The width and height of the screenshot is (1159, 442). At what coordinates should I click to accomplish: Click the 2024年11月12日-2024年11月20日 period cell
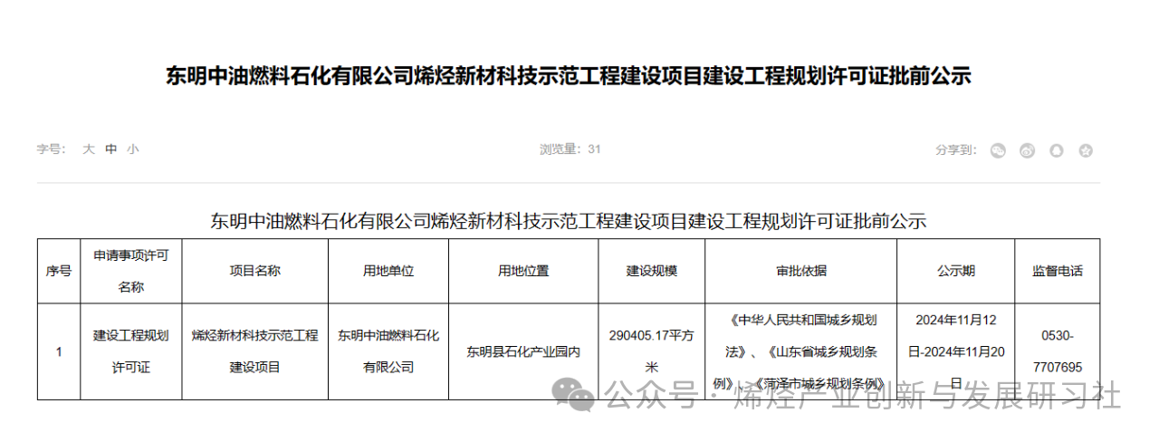(x=956, y=351)
